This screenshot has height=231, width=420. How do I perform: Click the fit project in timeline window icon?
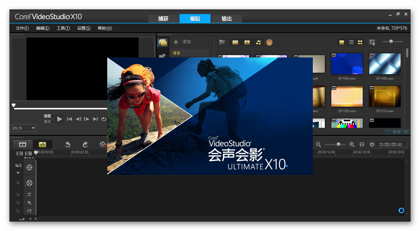click(x=362, y=144)
